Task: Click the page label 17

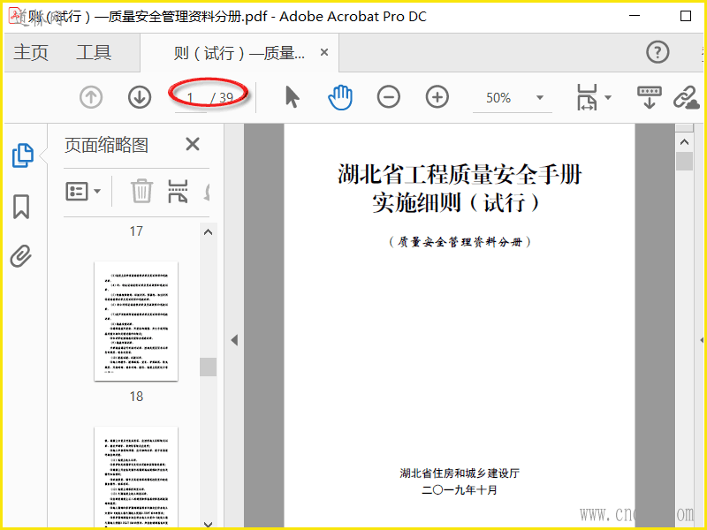Action: tap(136, 231)
